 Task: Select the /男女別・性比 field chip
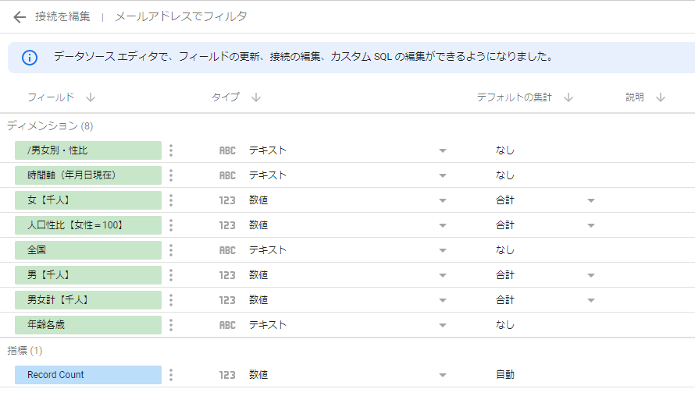pos(88,150)
